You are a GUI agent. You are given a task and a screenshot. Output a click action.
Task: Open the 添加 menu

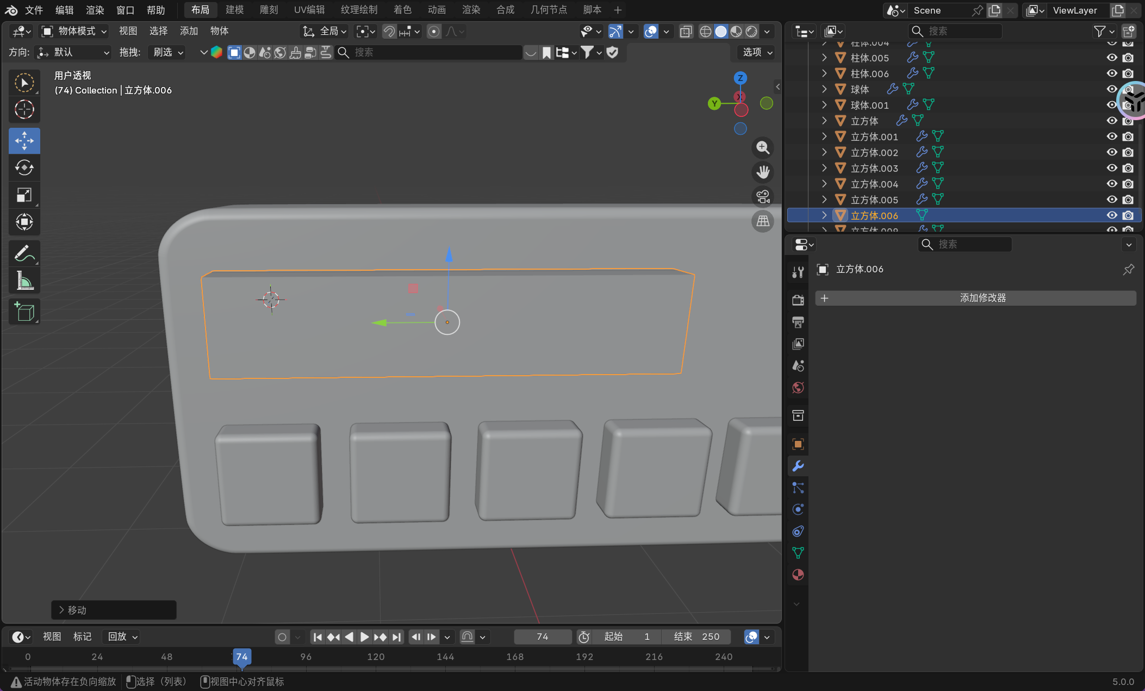click(x=189, y=32)
